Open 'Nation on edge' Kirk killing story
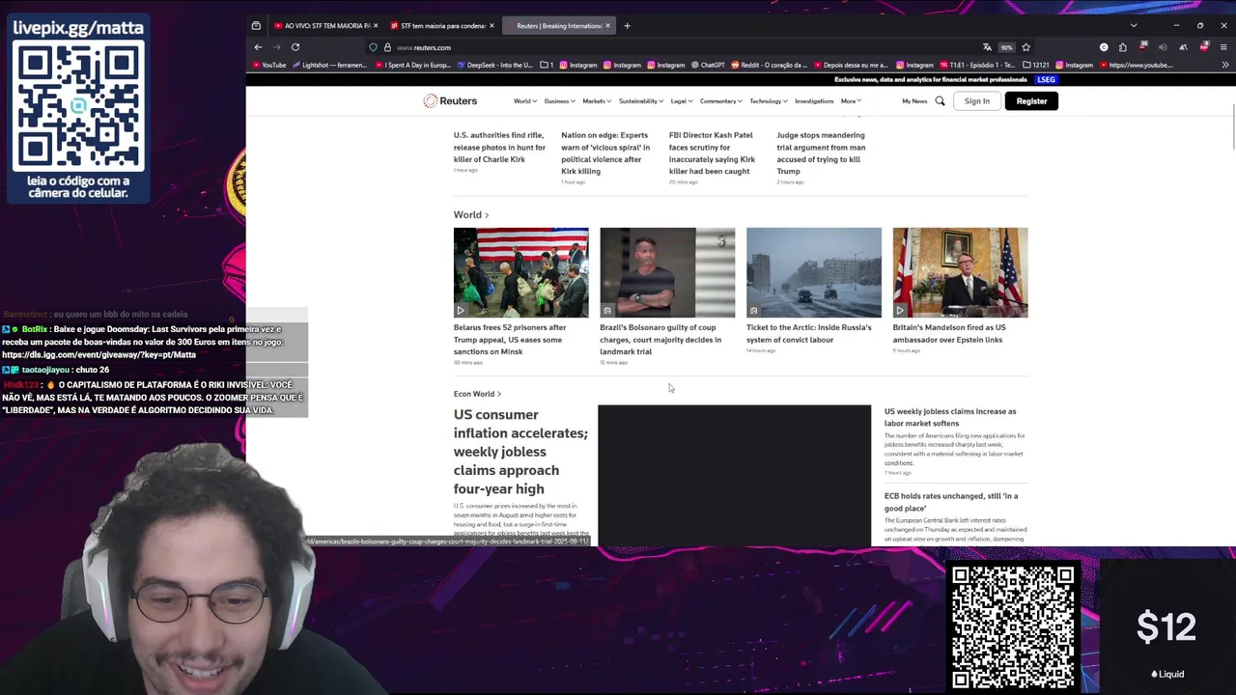 [x=605, y=153]
